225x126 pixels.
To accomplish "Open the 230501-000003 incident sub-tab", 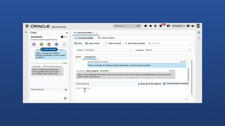I will pyautogui.click(x=106, y=38).
